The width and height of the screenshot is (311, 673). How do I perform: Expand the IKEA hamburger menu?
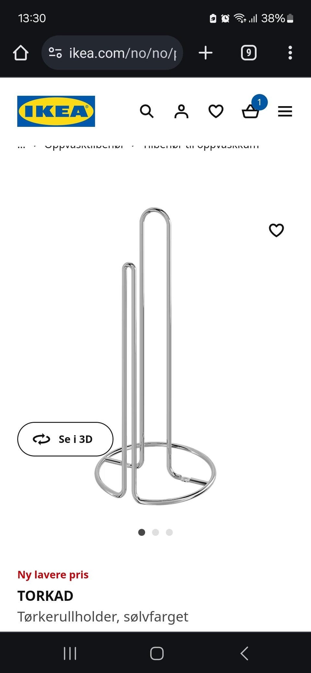point(285,111)
